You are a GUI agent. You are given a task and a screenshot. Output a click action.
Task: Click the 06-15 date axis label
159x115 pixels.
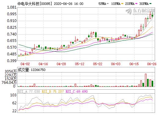click(134, 64)
